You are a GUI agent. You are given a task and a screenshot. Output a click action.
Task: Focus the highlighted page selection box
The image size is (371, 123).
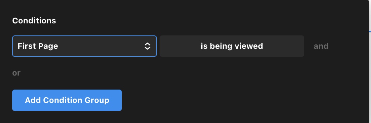(x=84, y=46)
